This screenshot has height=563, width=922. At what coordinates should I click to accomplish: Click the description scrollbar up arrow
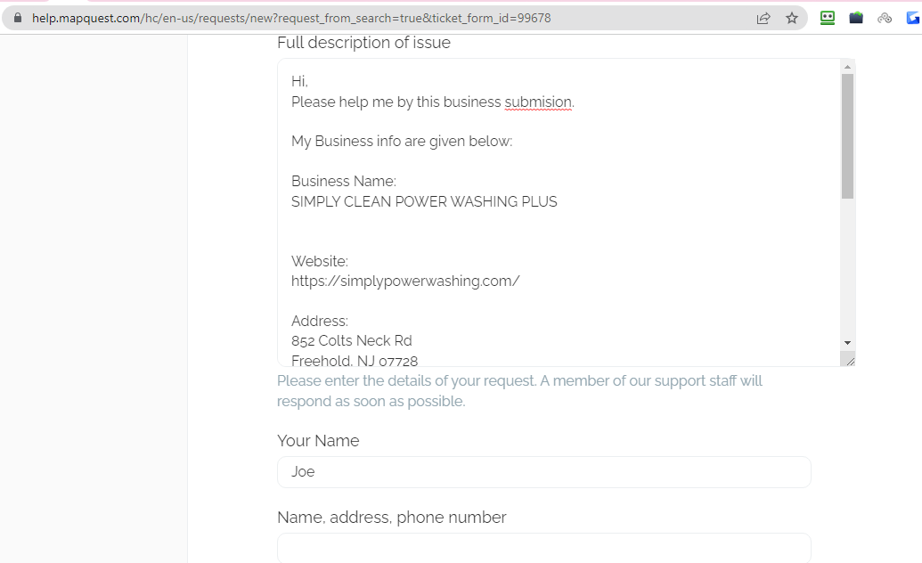847,67
